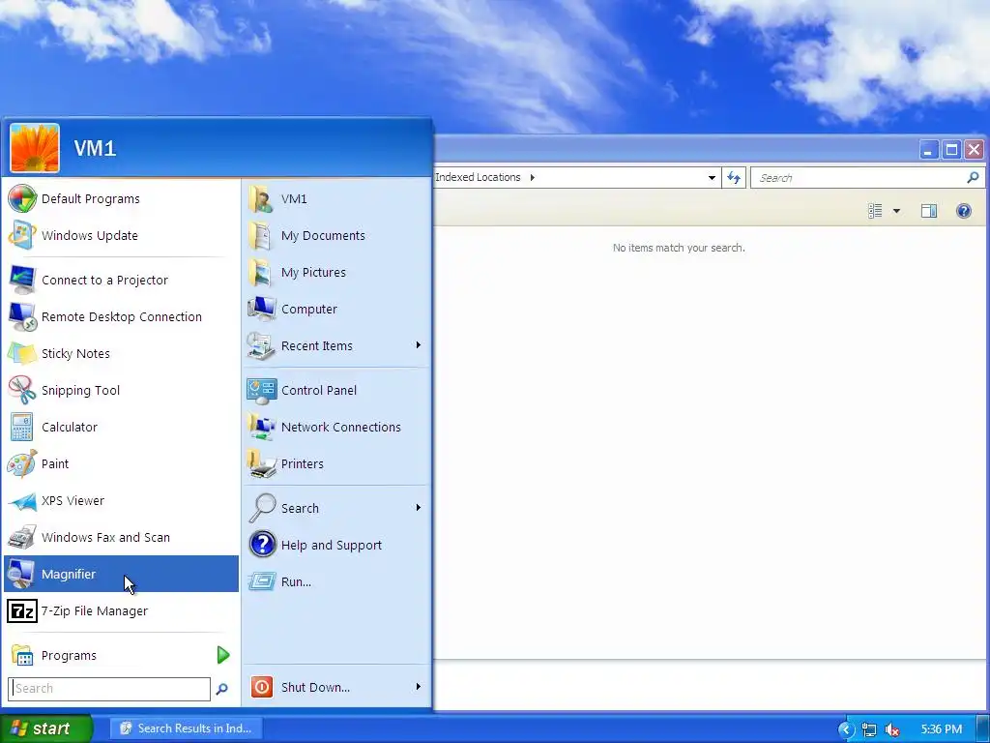990x743 pixels.
Task: Expand the address bar history dropdown
Action: click(x=712, y=178)
